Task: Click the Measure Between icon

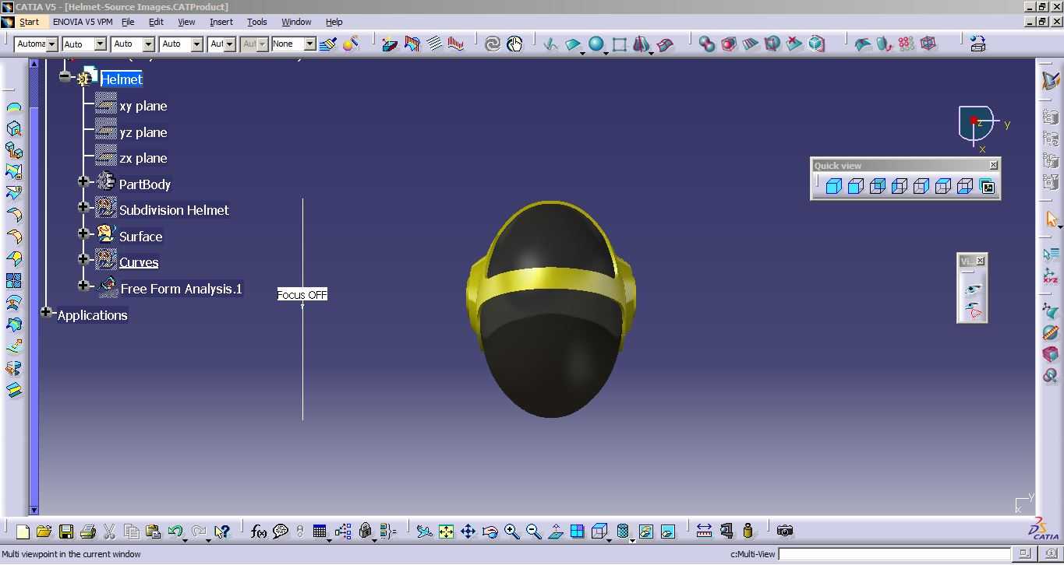Action: (x=705, y=532)
